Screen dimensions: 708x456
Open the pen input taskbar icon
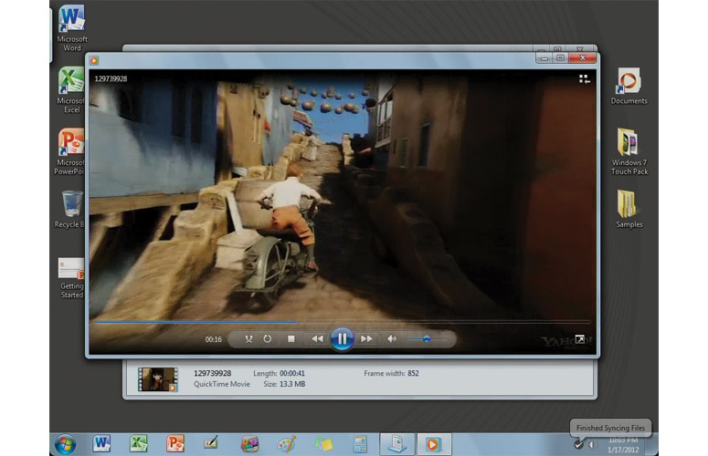(x=211, y=444)
